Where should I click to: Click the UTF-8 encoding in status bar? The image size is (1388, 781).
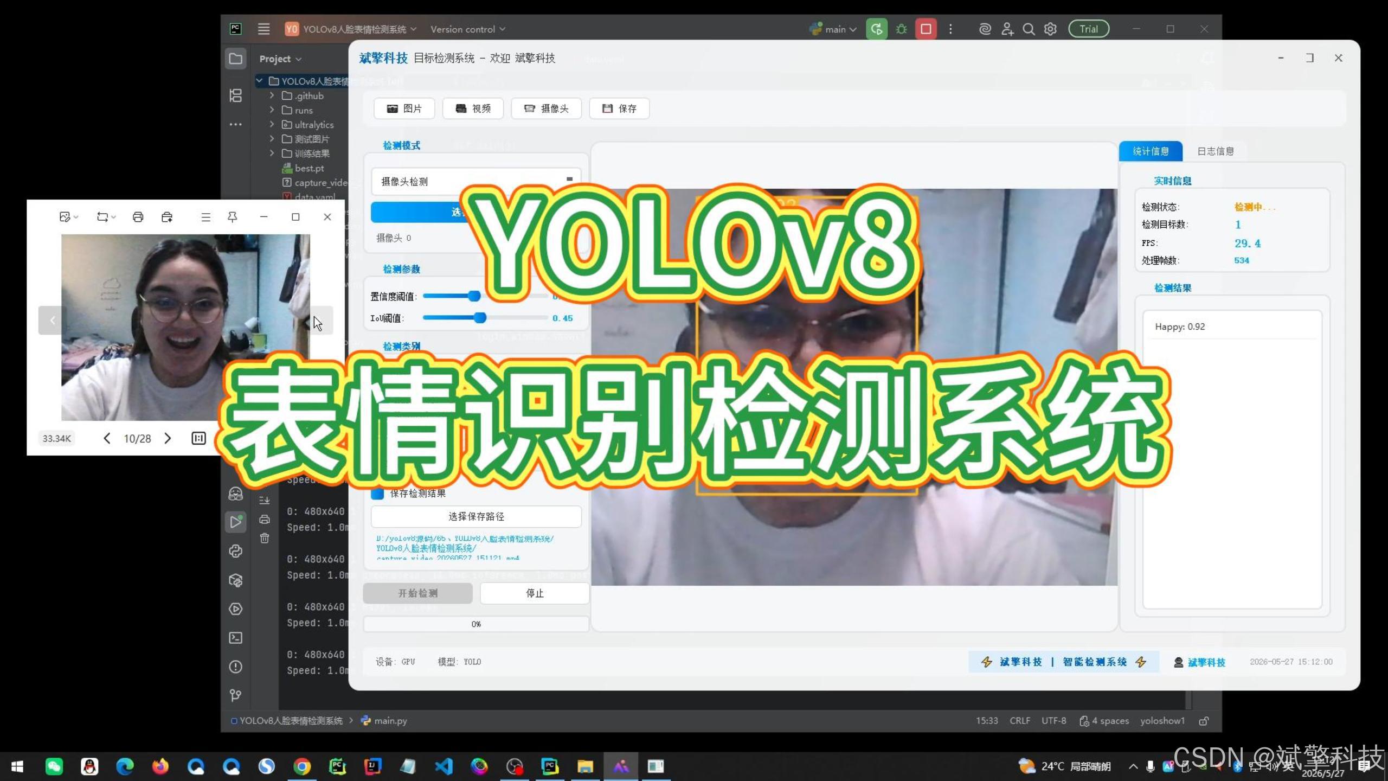coord(1053,721)
